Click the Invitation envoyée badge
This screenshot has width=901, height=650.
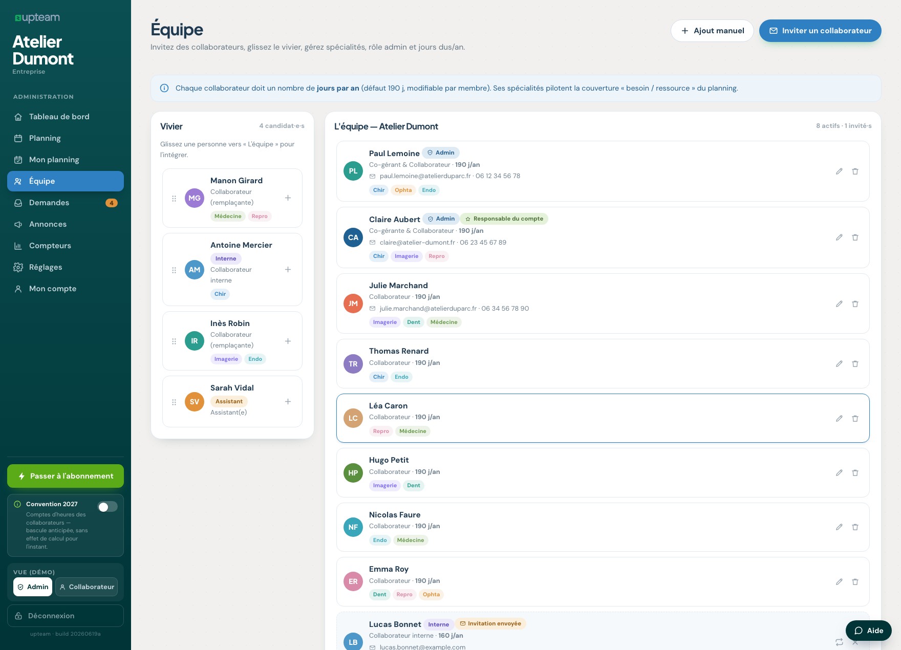pos(490,624)
